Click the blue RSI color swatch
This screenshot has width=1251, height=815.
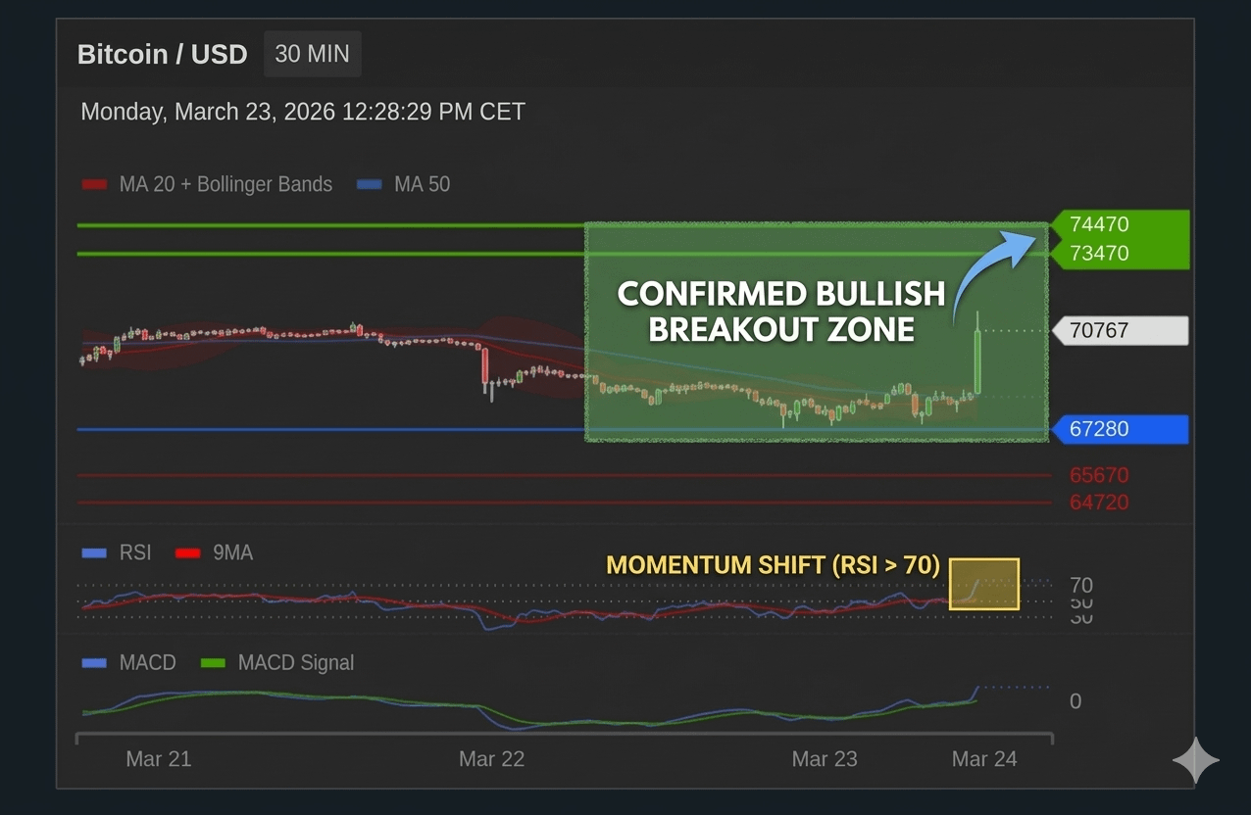94,553
